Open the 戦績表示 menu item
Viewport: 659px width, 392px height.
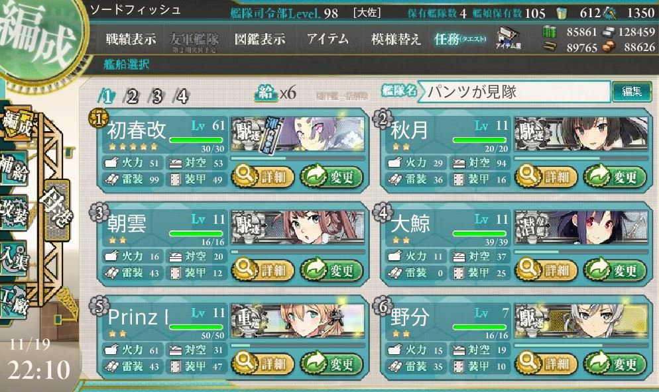[x=131, y=39]
